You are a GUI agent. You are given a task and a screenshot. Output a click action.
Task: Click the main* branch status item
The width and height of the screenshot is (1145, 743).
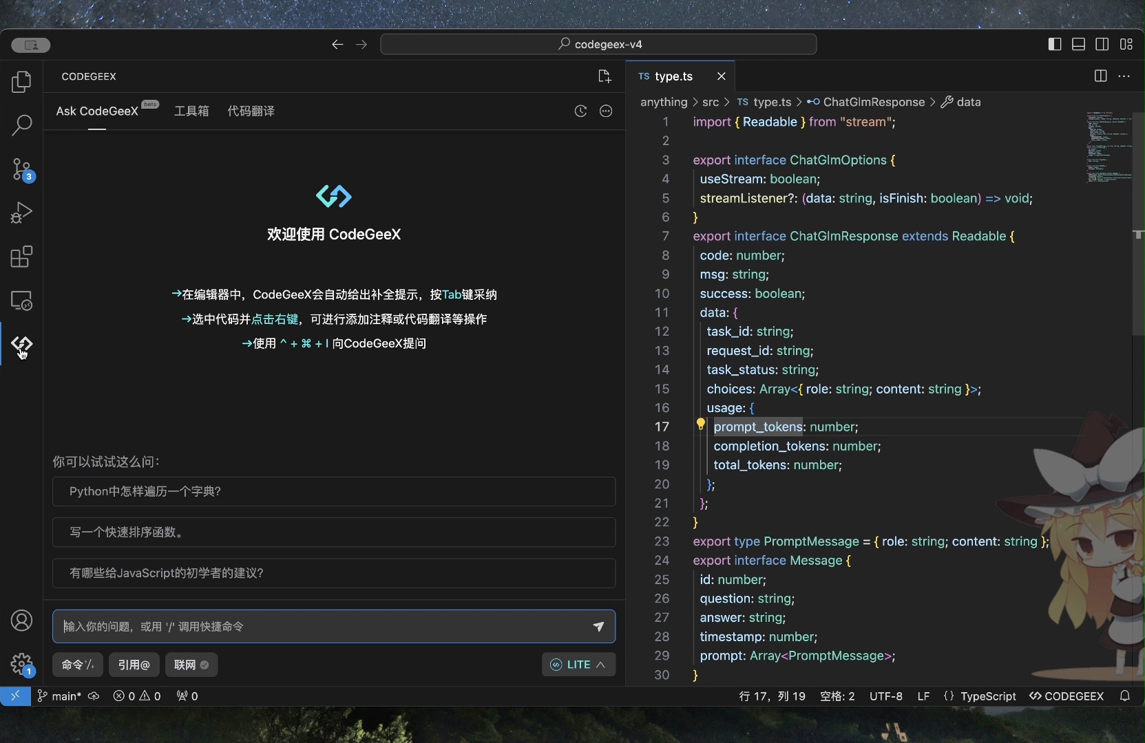point(59,696)
